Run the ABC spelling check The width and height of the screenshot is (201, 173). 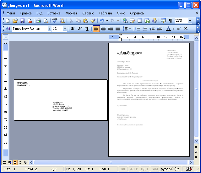(55, 21)
